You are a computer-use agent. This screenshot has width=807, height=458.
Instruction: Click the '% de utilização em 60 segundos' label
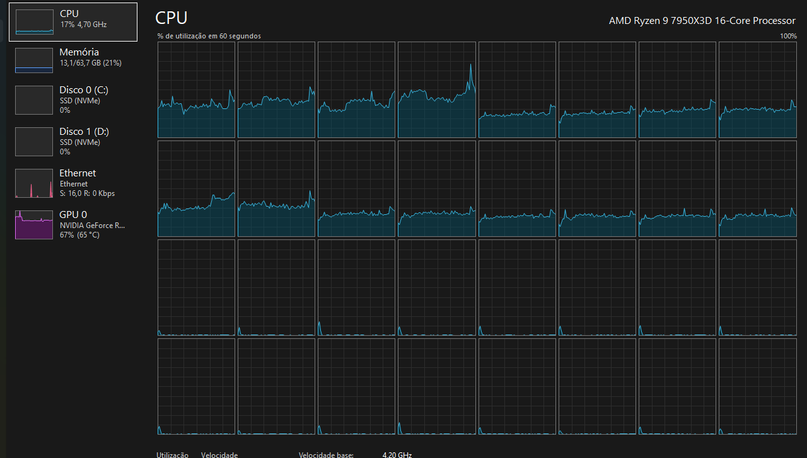click(x=209, y=36)
